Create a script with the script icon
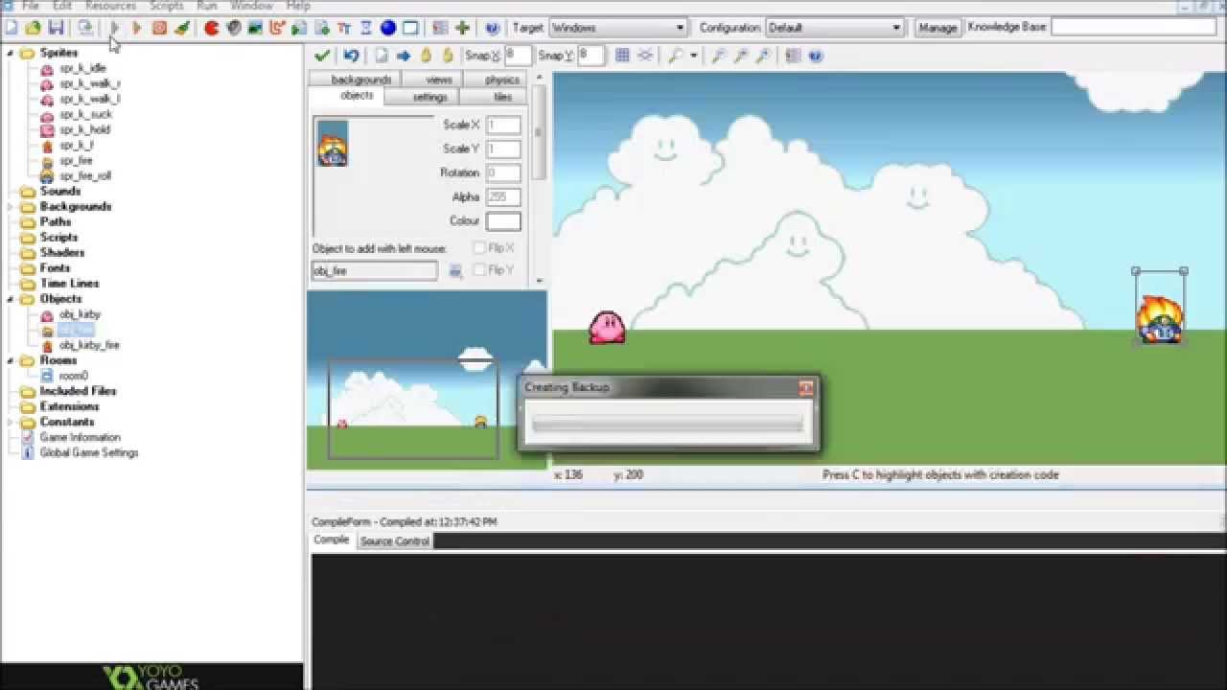 pos(299,28)
